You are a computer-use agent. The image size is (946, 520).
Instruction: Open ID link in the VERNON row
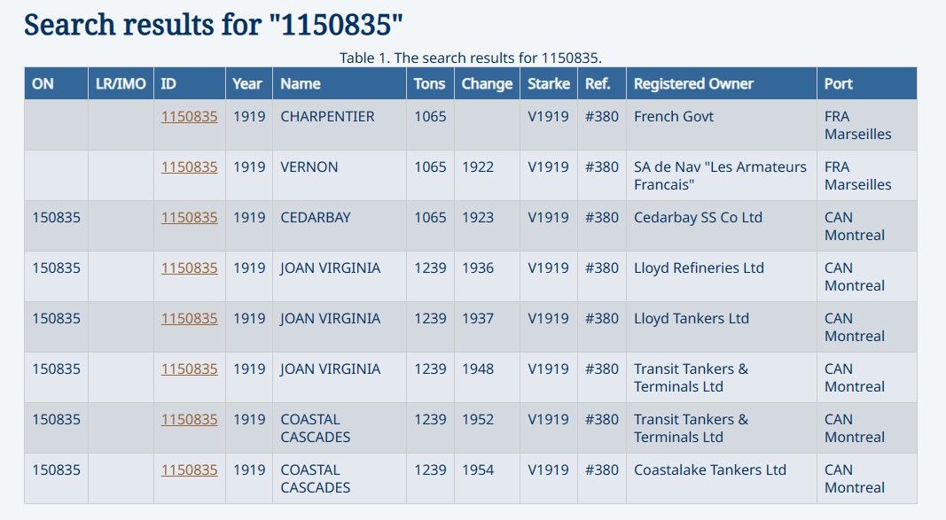[189, 167]
